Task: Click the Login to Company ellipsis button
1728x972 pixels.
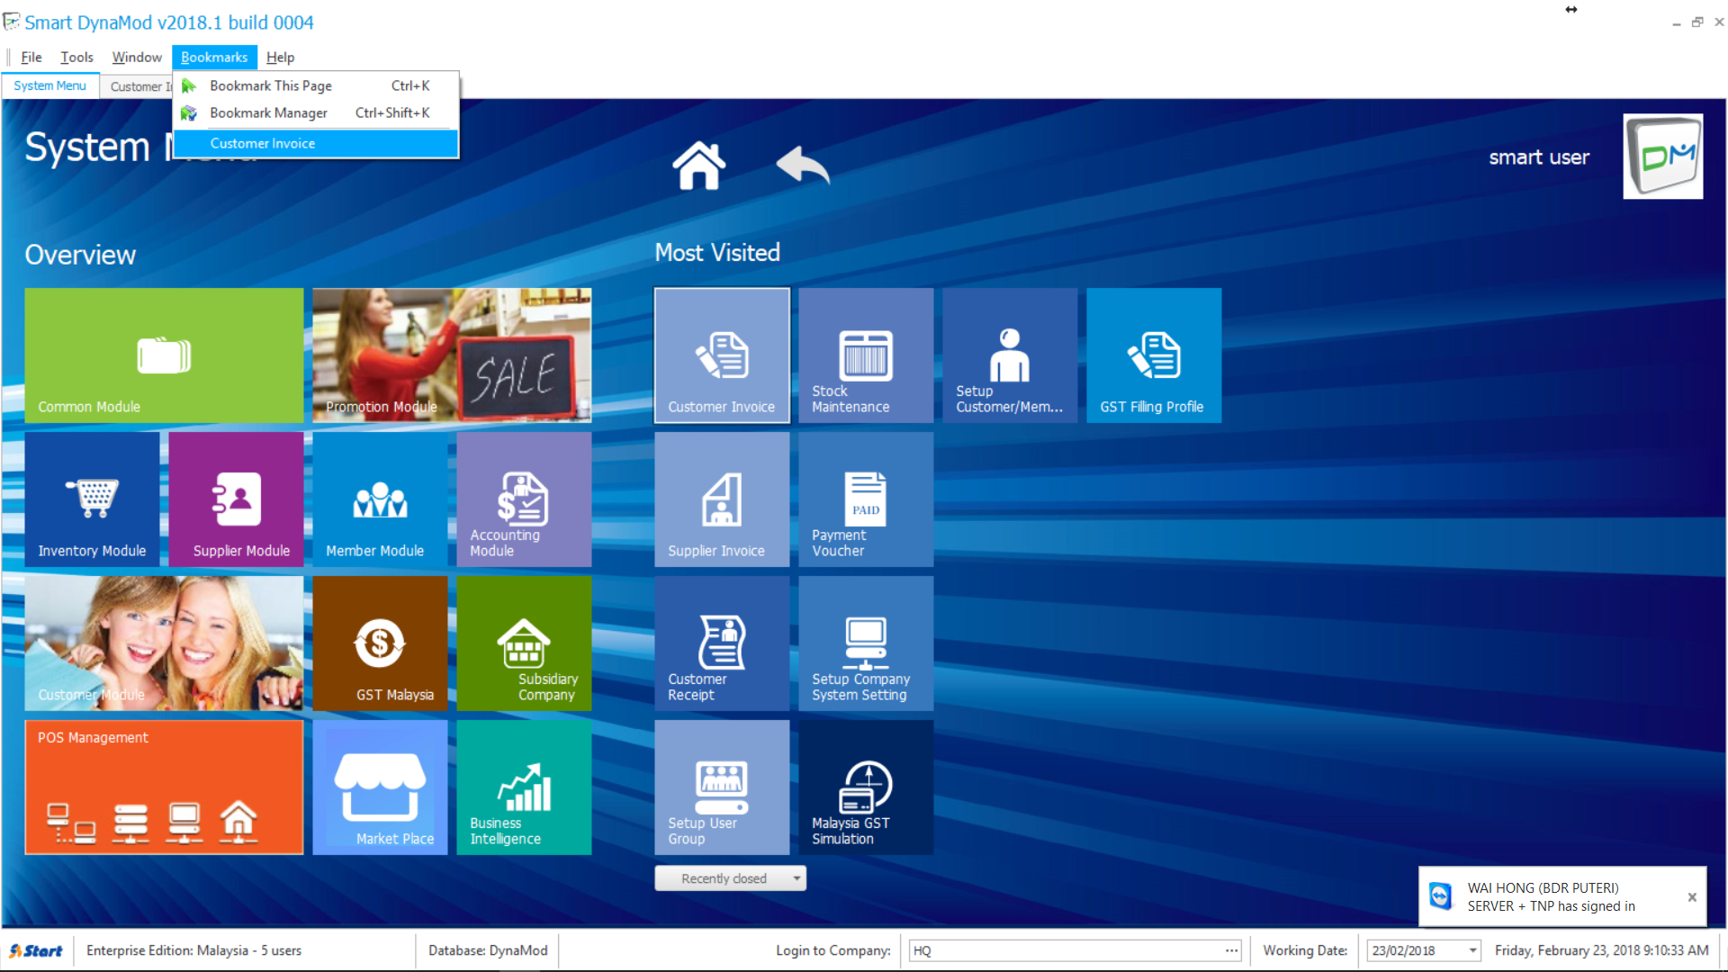Action: click(1231, 950)
